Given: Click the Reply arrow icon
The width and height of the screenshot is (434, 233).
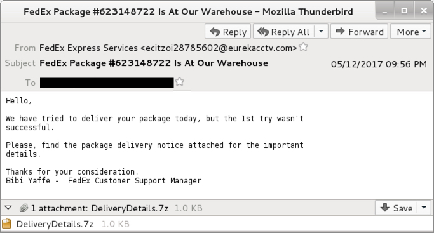Looking at the screenshot, I should pyautogui.click(x=215, y=32).
